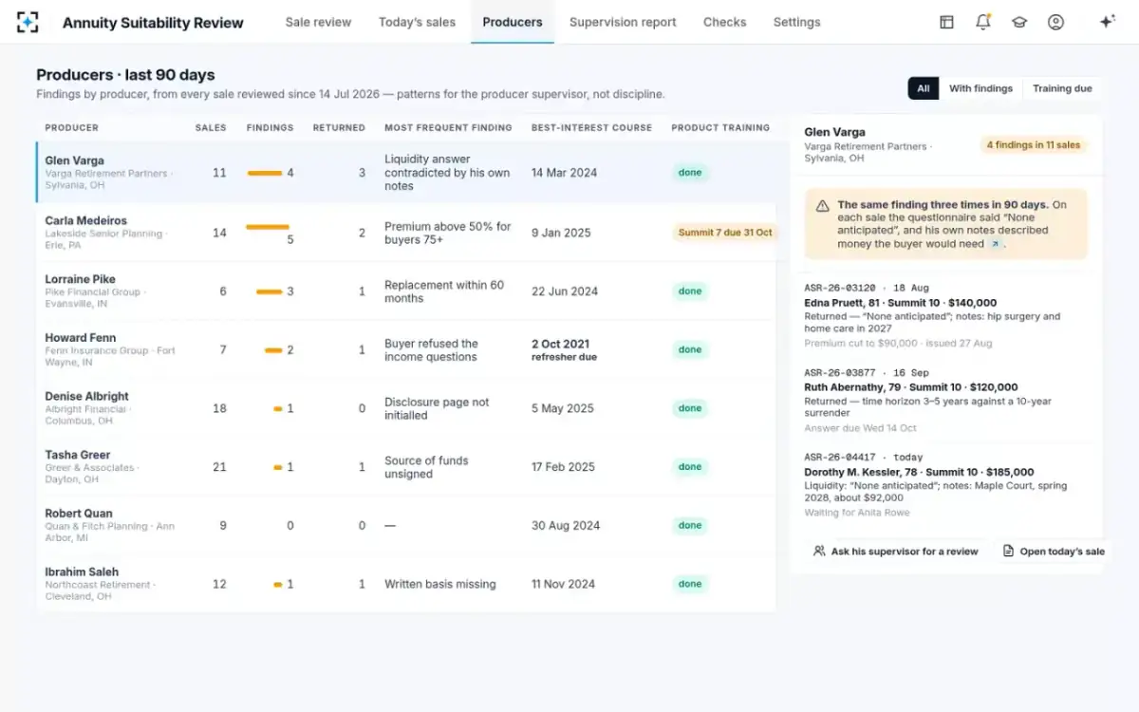Launch the sparkle AI assistant icon

pos(1107,22)
